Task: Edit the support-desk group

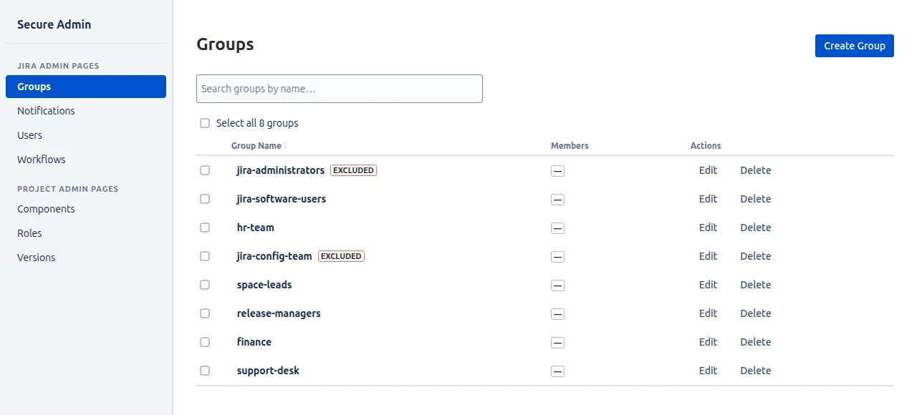Action: (708, 371)
